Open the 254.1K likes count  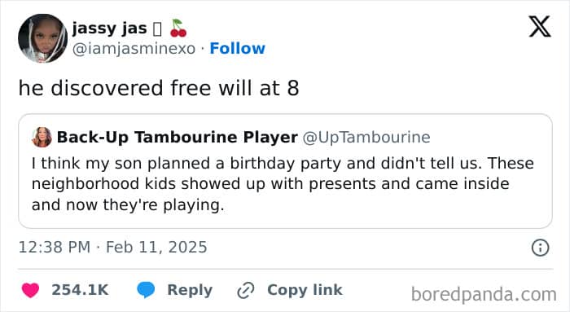(80, 290)
